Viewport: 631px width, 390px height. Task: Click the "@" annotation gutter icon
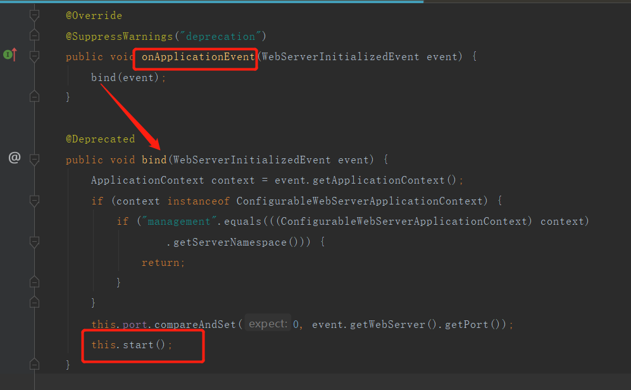coord(15,158)
